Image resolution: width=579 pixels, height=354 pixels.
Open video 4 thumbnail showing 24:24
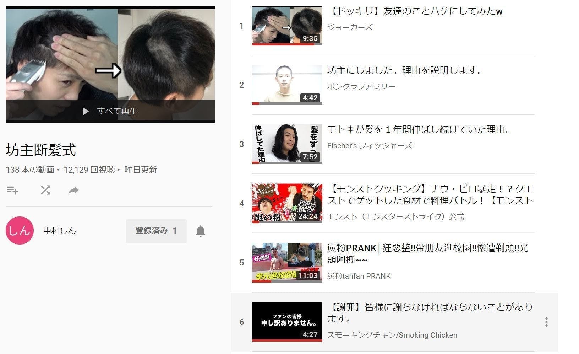pyautogui.click(x=287, y=203)
